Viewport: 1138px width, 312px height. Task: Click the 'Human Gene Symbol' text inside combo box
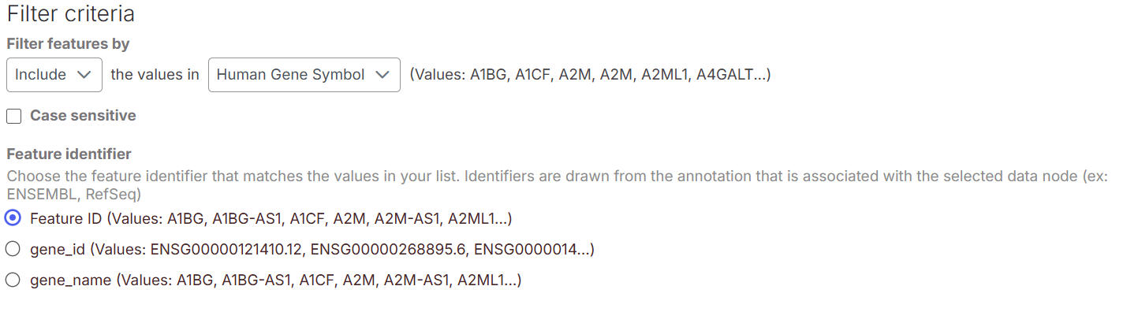point(290,75)
